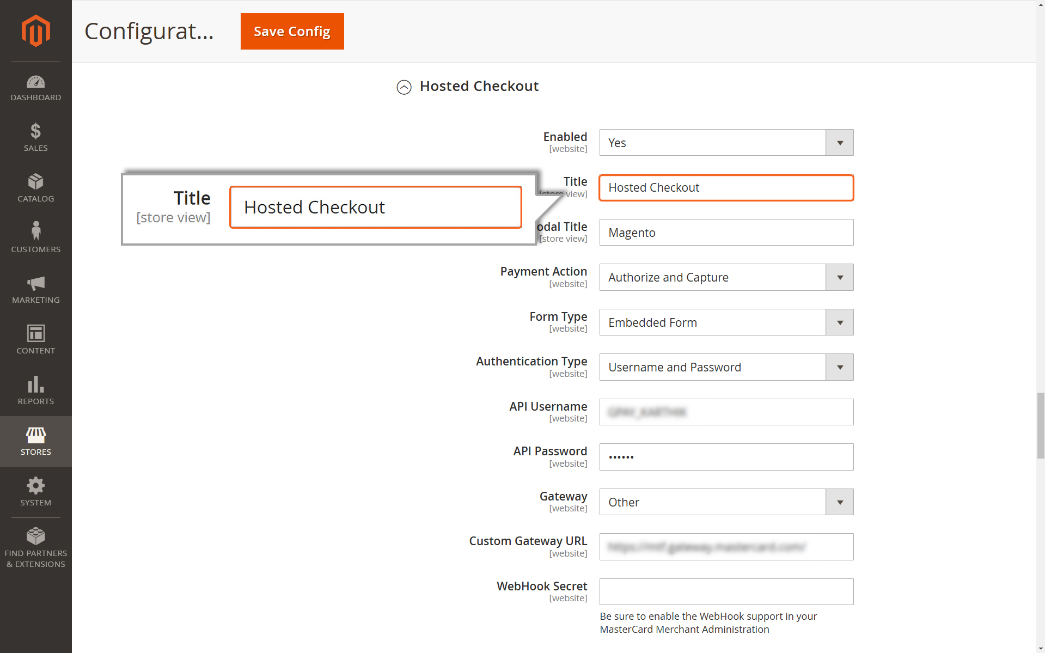Open the Sales dollar icon

pyautogui.click(x=36, y=131)
